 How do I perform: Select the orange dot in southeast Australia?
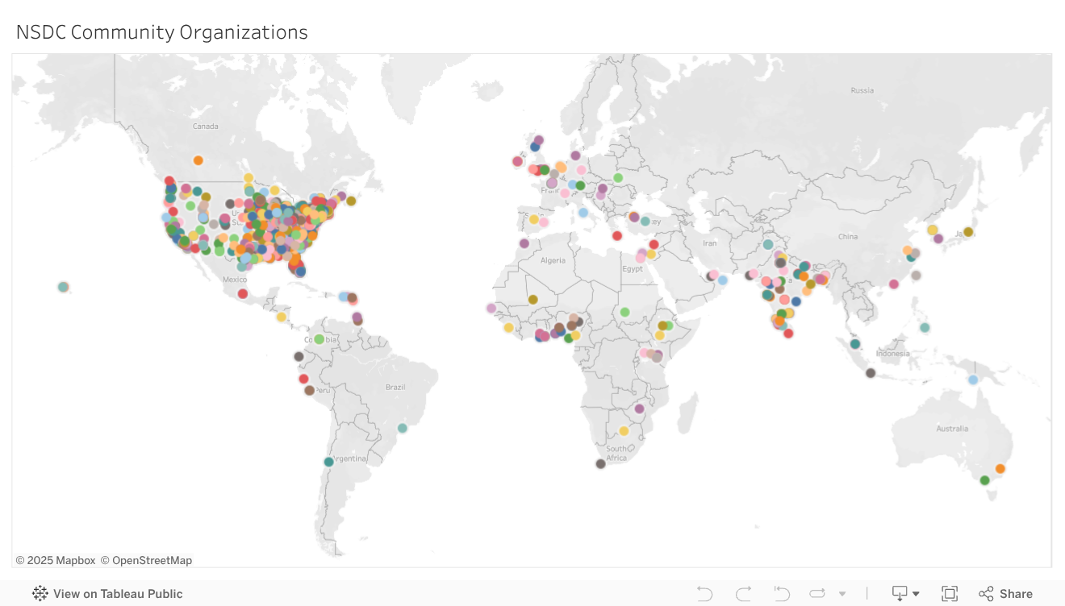click(x=1000, y=468)
